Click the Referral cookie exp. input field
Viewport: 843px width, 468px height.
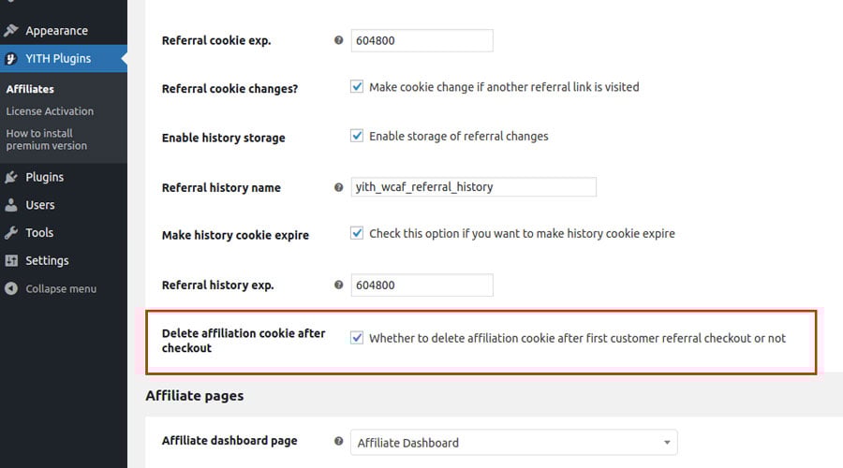(x=422, y=41)
